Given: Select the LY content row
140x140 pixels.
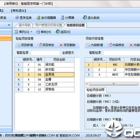Looking at the screenshot, I should 112,70.
